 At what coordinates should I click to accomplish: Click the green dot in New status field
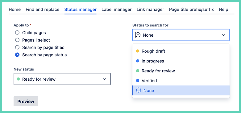coord(18,79)
